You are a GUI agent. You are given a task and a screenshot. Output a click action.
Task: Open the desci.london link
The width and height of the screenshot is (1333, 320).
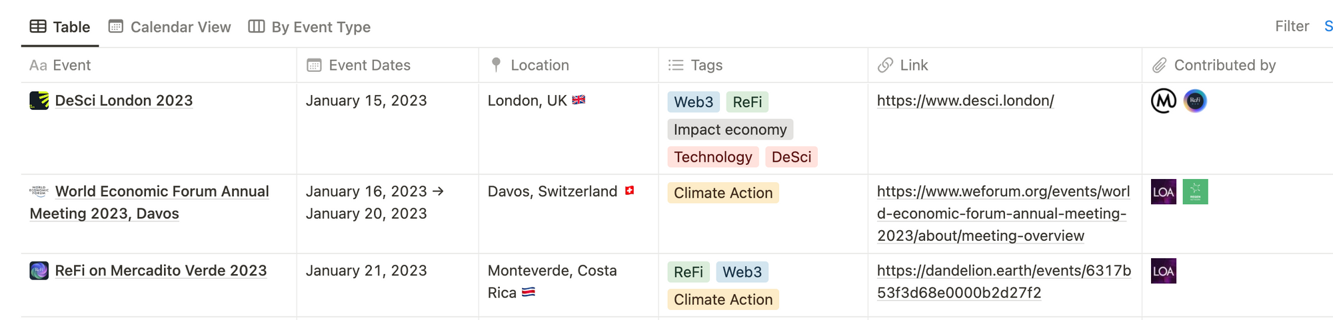click(965, 101)
